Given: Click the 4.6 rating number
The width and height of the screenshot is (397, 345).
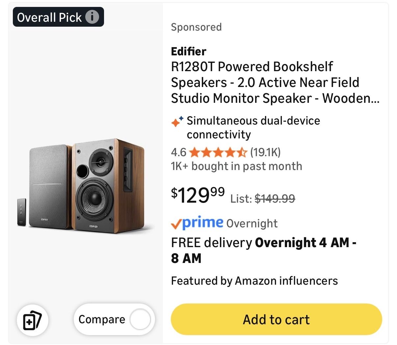Looking at the screenshot, I should coord(178,152).
